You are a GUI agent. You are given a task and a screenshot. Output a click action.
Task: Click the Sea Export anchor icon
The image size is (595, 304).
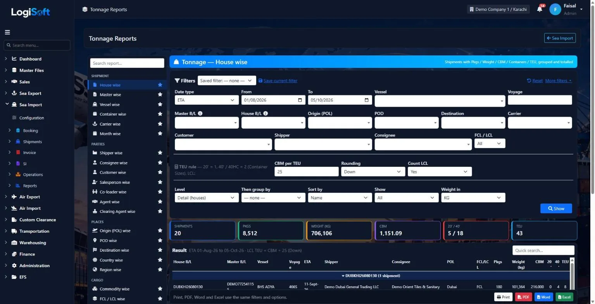pos(14,93)
